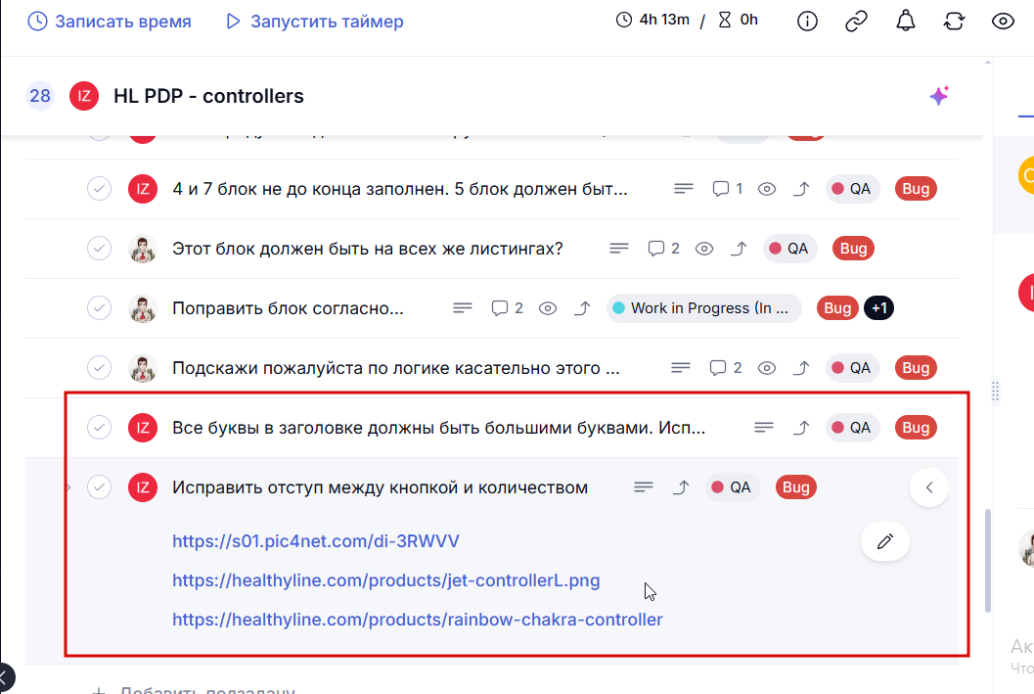Image resolution: width=1034 pixels, height=694 pixels.
Task: Click the recurring sync arrows icon
Action: pyautogui.click(x=954, y=22)
